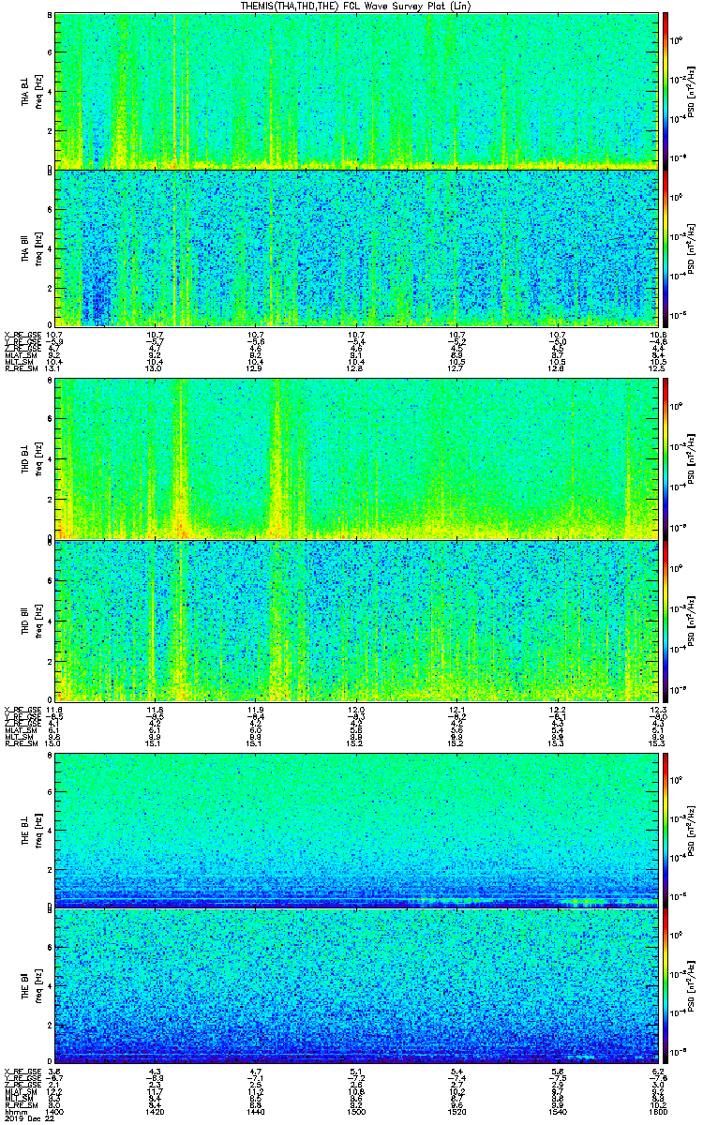The width and height of the screenshot is (703, 1125).
Task: Click the PSD color bar of THE B∥ panel
Action: tap(665, 986)
